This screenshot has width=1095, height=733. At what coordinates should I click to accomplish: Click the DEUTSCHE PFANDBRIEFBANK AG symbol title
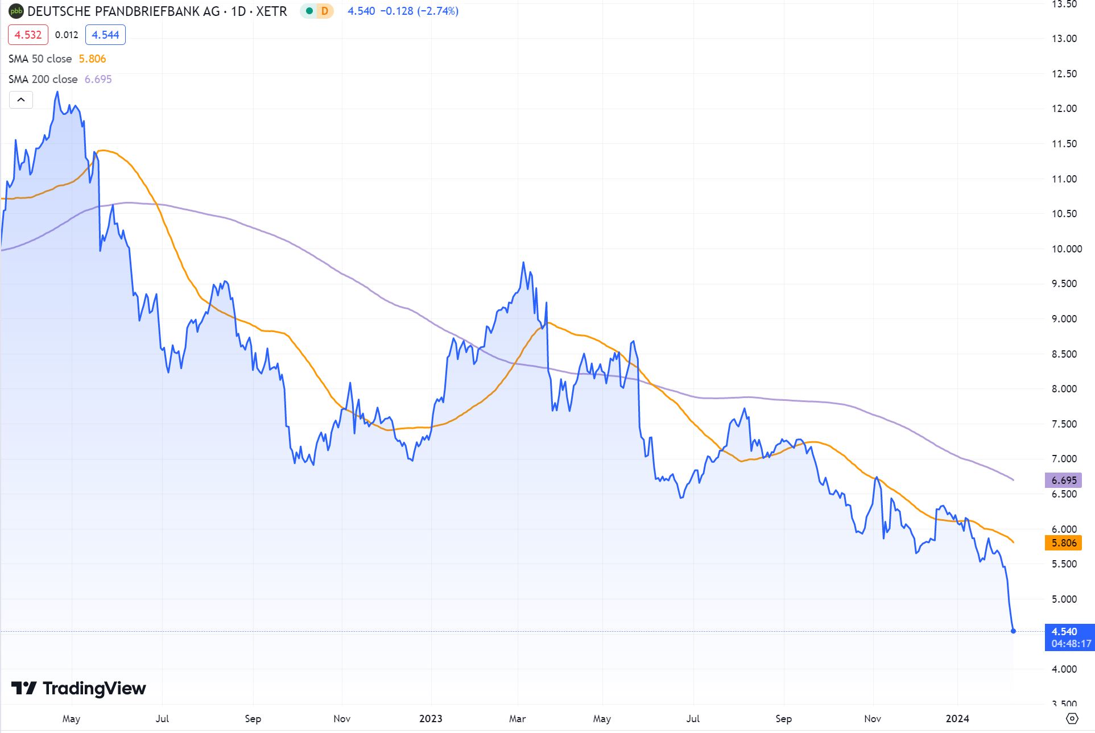click(123, 11)
